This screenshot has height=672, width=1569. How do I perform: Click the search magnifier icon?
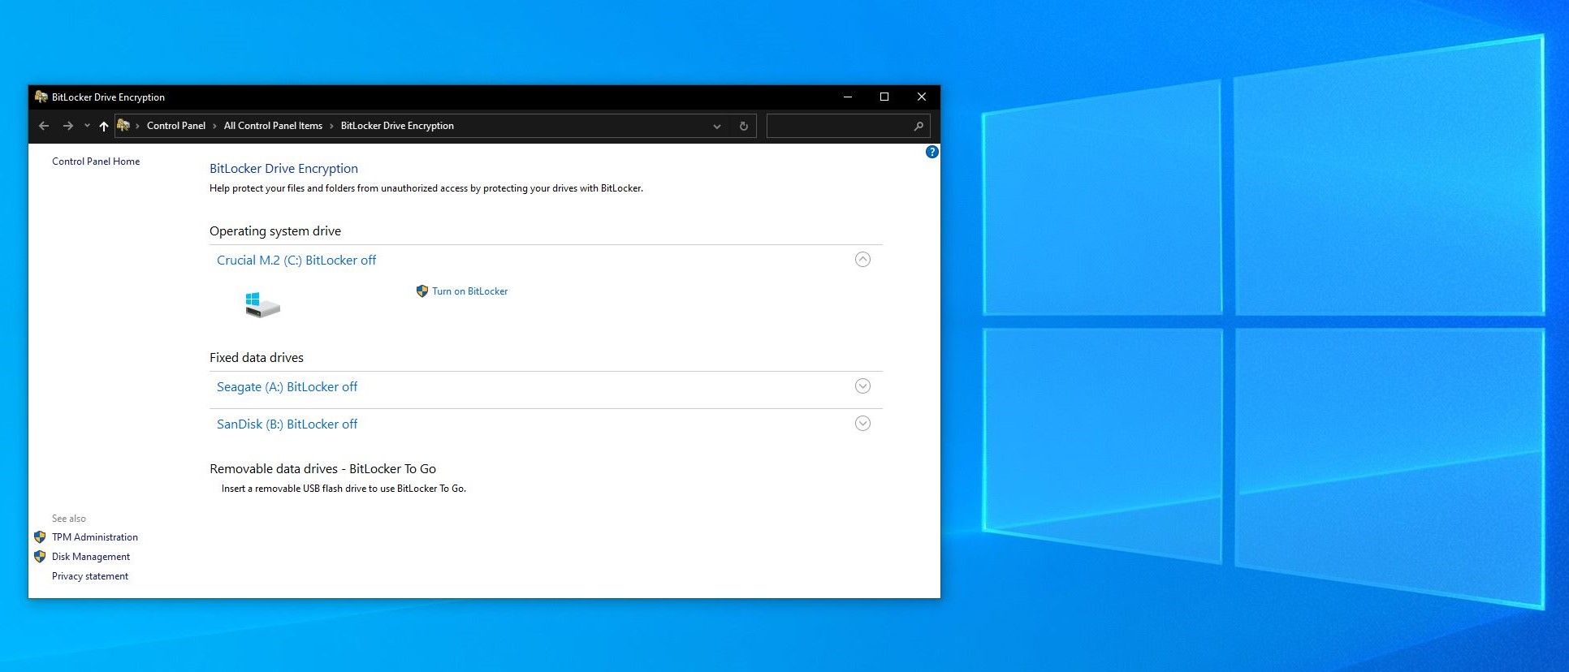click(x=918, y=127)
